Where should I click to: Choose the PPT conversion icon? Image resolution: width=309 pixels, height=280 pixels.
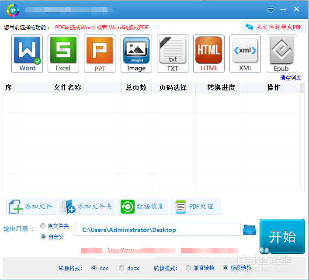point(100,54)
